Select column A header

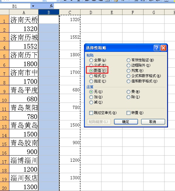tap(24, 12)
